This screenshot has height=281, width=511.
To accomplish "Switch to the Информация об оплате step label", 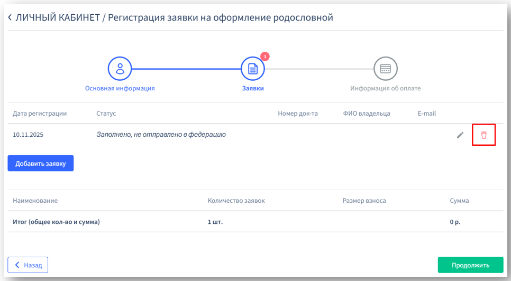I will 385,88.
